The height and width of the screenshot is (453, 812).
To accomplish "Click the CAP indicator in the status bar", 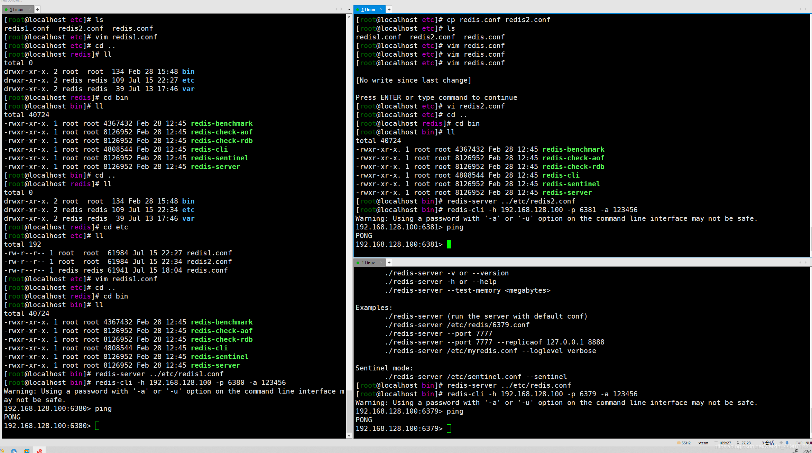I will coord(799,443).
